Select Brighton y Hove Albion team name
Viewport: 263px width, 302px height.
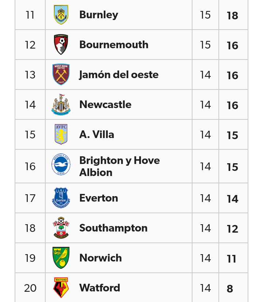point(119,167)
